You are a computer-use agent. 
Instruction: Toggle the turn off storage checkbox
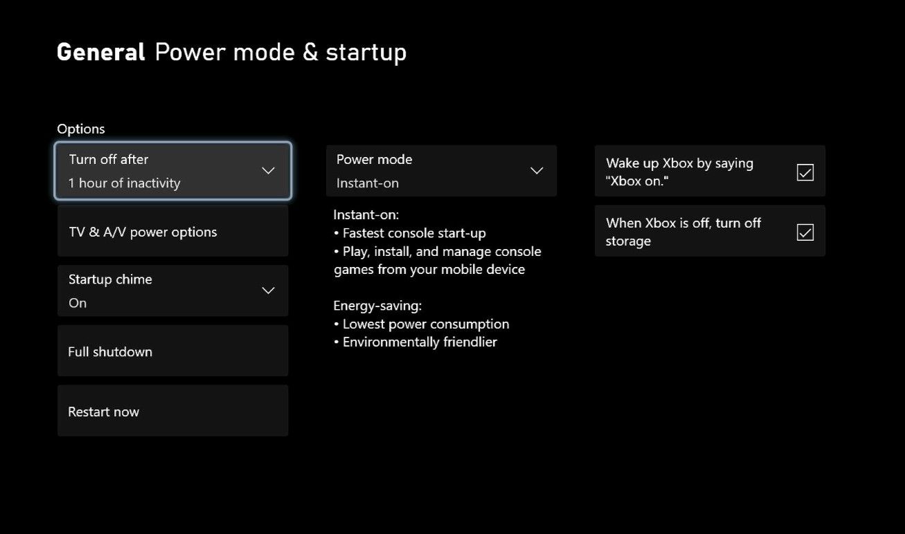pyautogui.click(x=805, y=232)
